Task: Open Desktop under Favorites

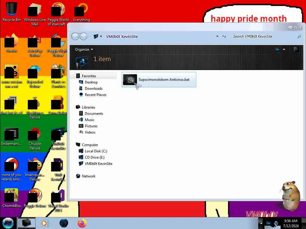Action: click(x=91, y=82)
